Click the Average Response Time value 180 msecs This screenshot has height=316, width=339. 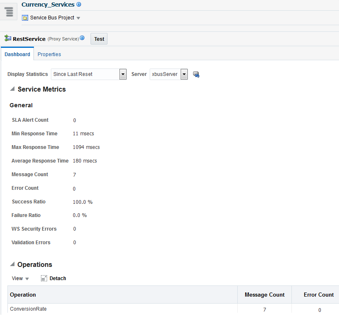(x=85, y=161)
